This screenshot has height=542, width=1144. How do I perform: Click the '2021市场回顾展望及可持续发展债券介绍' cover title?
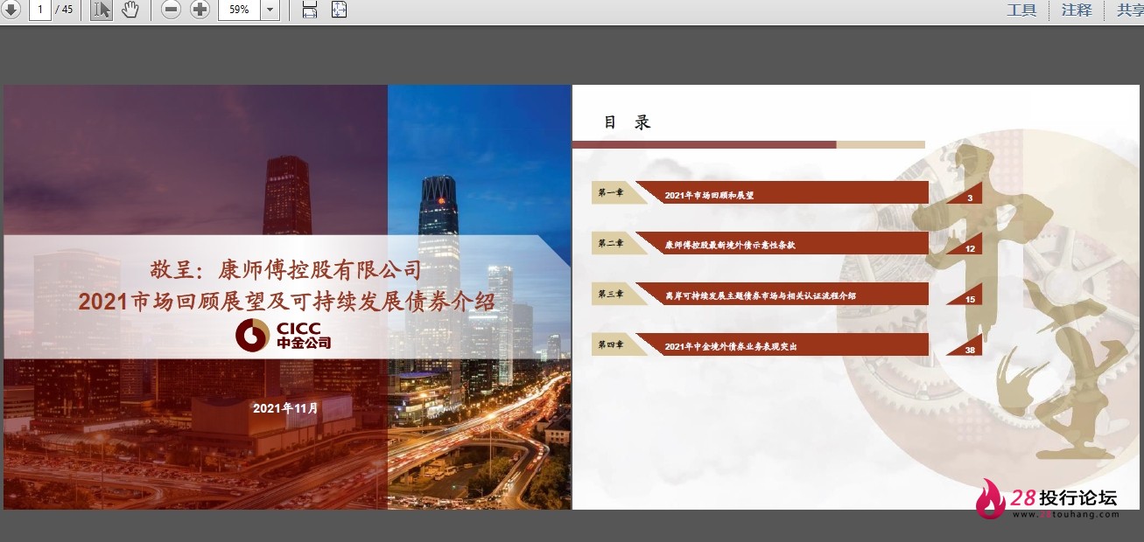point(286,302)
